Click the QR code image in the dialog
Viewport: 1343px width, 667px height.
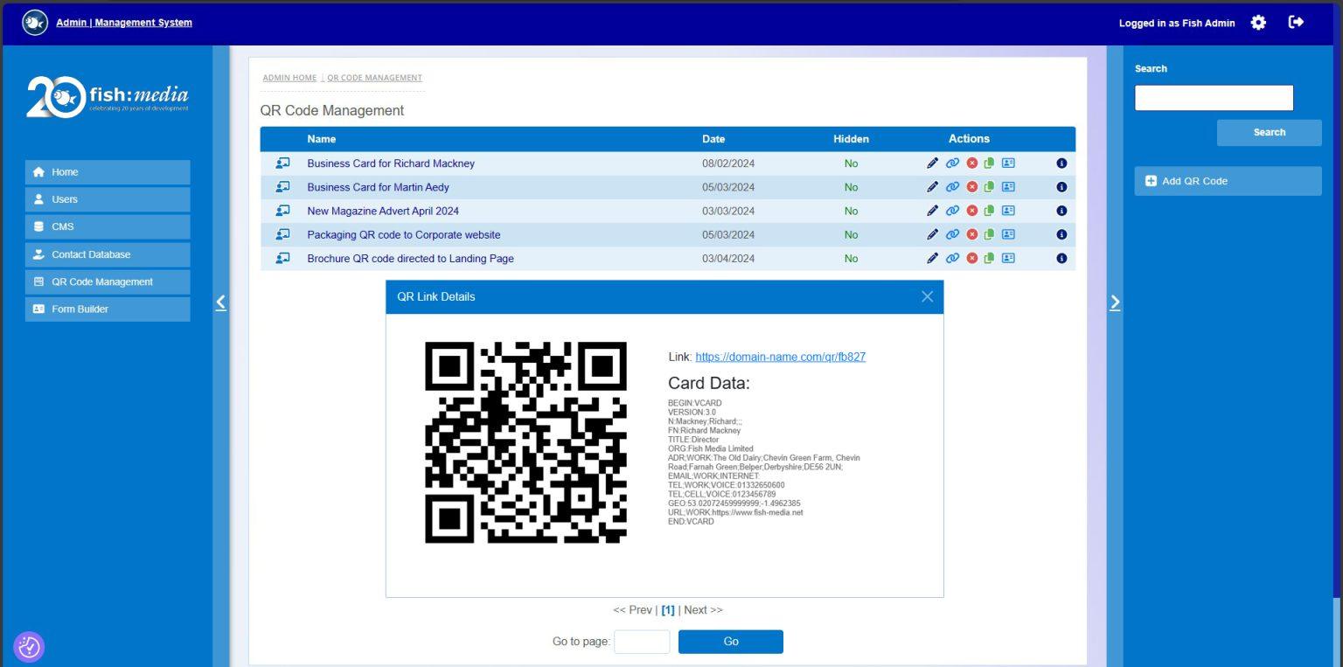pos(525,442)
